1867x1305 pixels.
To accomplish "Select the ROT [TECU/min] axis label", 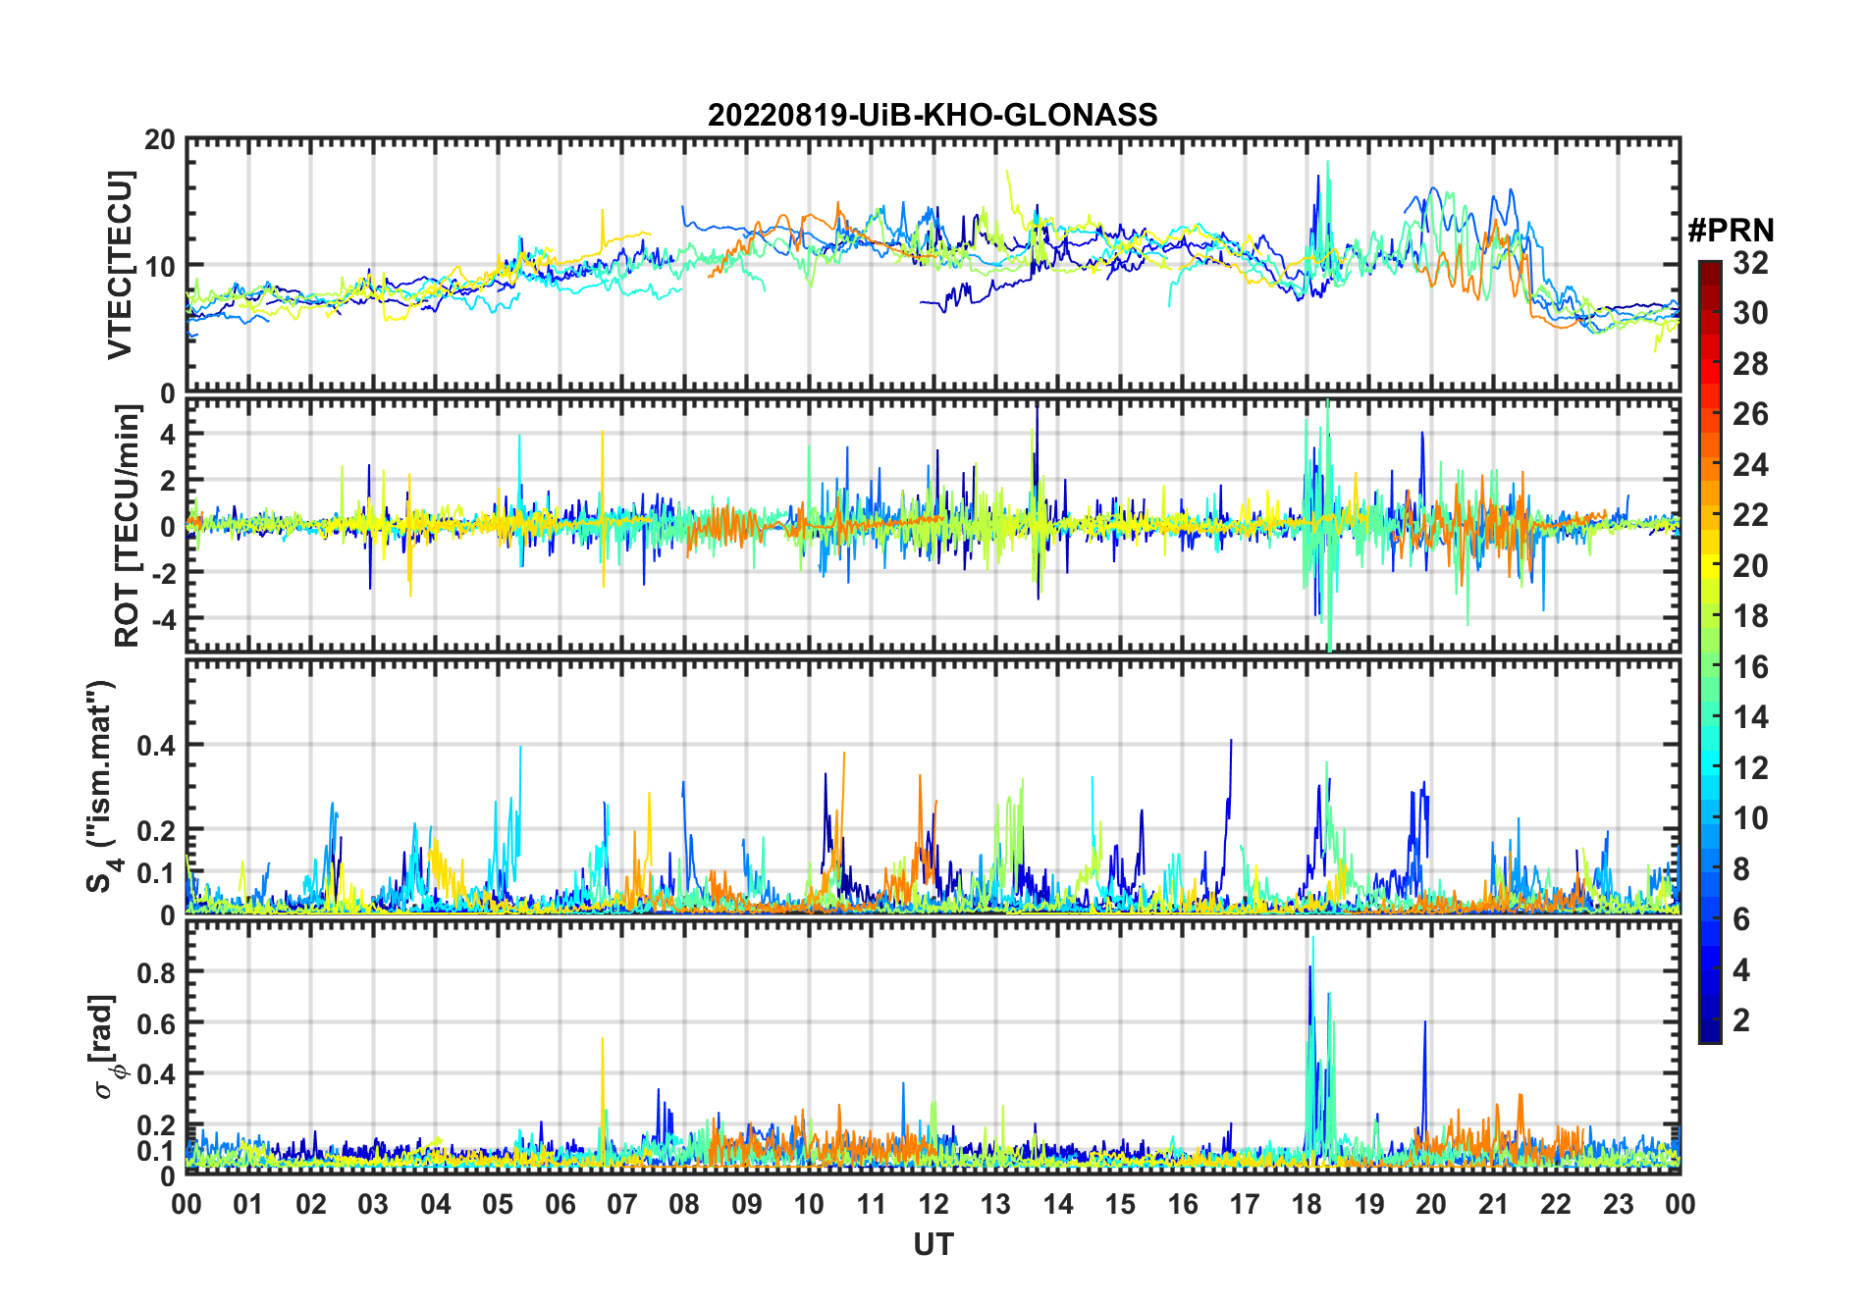I will point(128,526).
